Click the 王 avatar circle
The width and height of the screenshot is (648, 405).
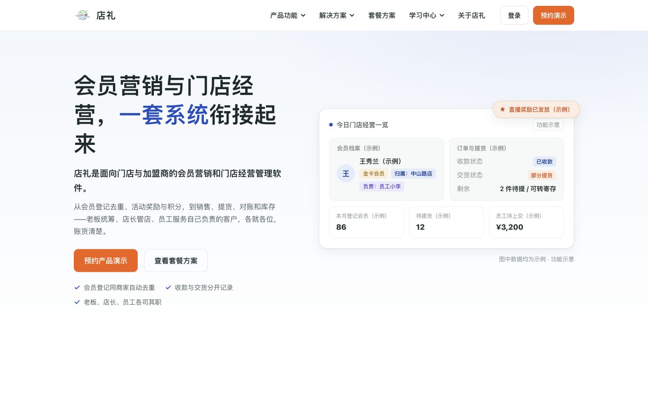point(346,174)
